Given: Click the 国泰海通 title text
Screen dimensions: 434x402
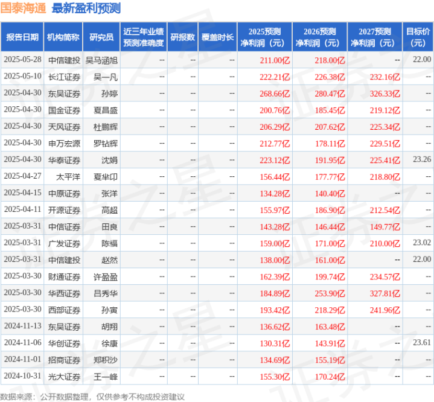Looking at the screenshot, I should (23, 8).
